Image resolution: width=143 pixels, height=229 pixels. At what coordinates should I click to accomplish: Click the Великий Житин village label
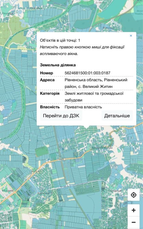click(x=102, y=148)
